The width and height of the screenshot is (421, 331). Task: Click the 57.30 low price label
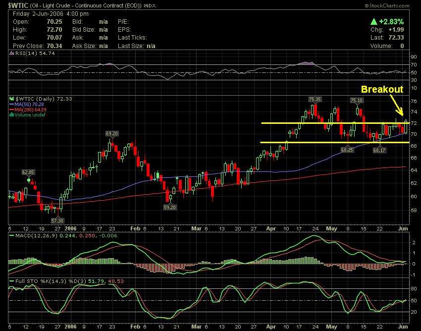click(x=57, y=221)
